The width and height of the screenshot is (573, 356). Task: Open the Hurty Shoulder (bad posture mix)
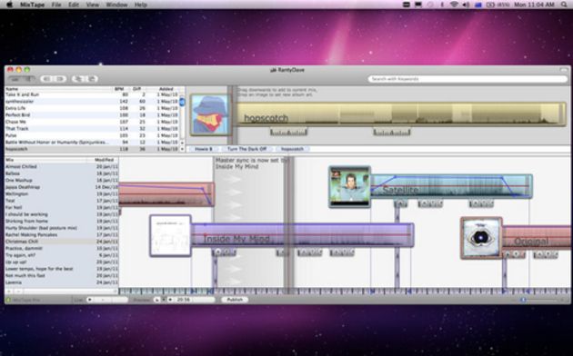[62, 228]
